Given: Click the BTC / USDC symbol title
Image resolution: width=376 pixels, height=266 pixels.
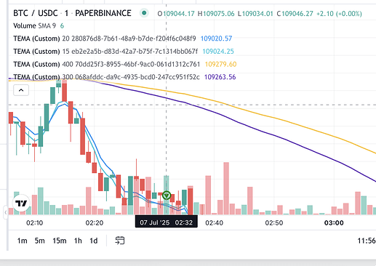Looking at the screenshot, I should pyautogui.click(x=36, y=13).
